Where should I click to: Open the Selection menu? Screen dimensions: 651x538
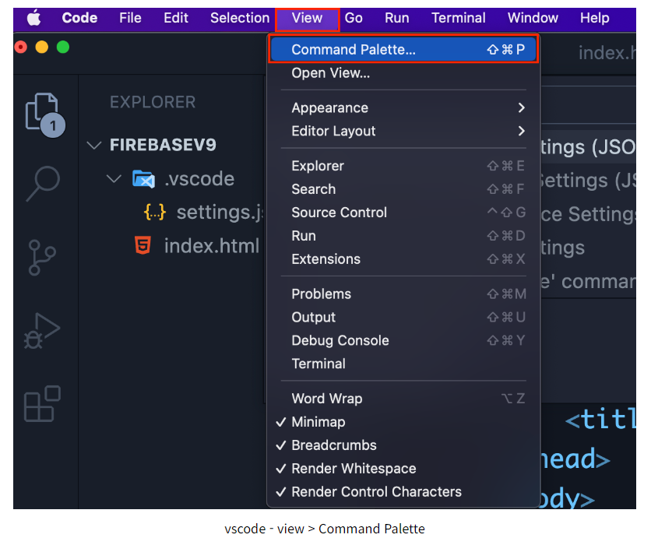click(240, 18)
